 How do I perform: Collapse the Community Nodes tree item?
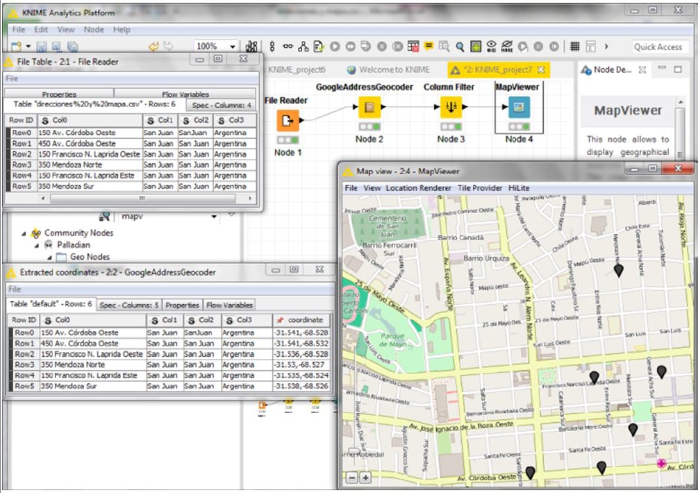point(25,233)
